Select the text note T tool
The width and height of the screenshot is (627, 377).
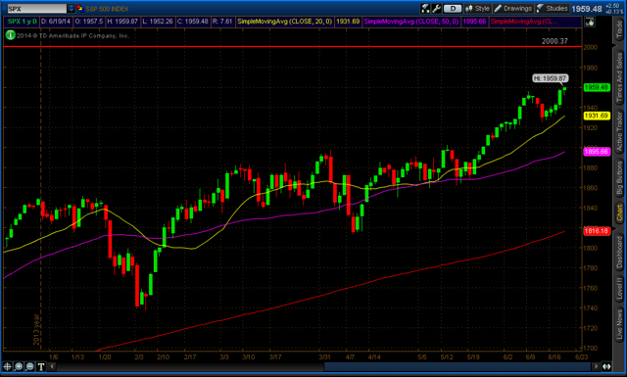pos(41,366)
